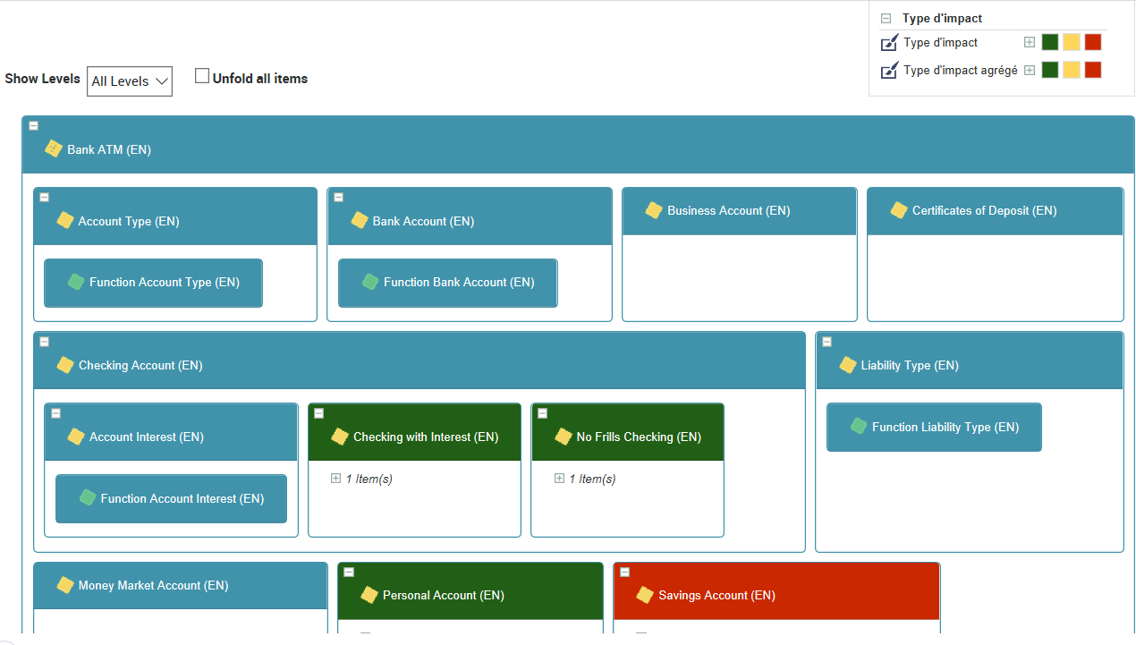The height and width of the screenshot is (645, 1136).
Task: Click the Savings Account yellow icon
Action: click(645, 595)
